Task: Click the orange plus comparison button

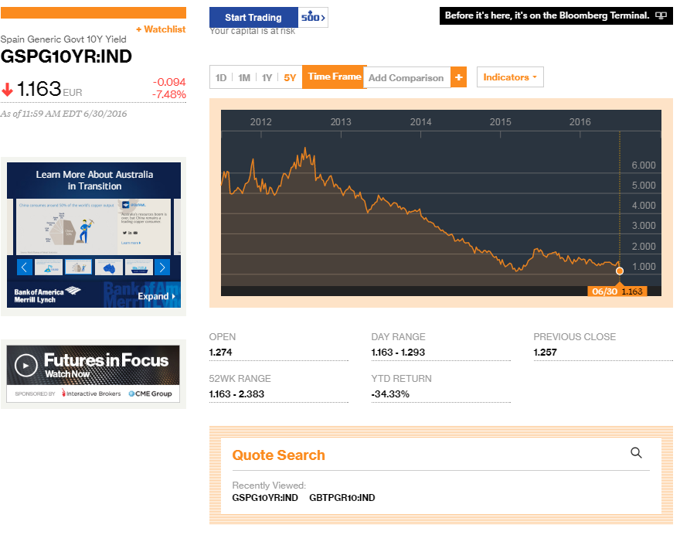Action: coord(459,77)
